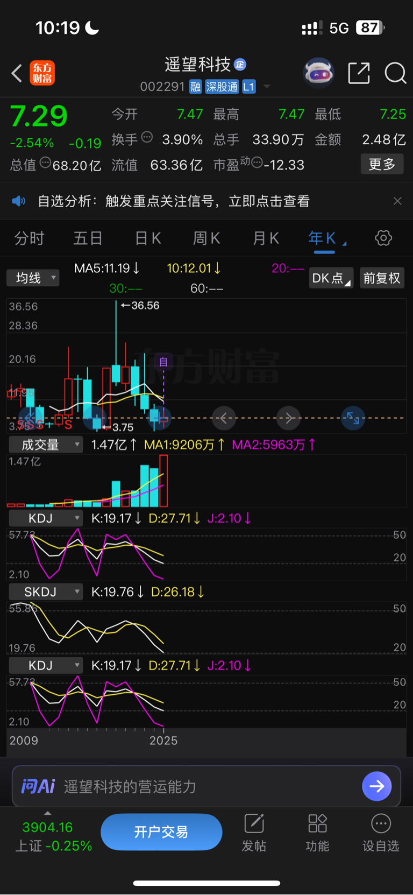
Task: Tap the blue 正 badge beside 遥望科技
Action: tap(240, 65)
